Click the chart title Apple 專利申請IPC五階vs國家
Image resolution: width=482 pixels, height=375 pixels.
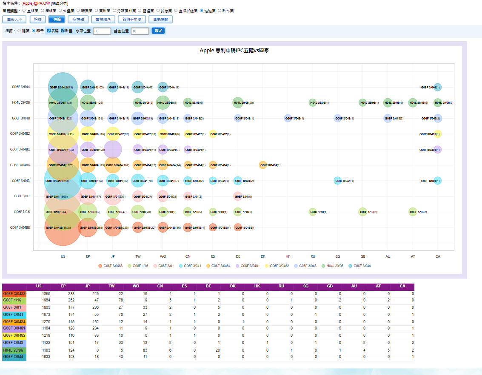click(234, 50)
